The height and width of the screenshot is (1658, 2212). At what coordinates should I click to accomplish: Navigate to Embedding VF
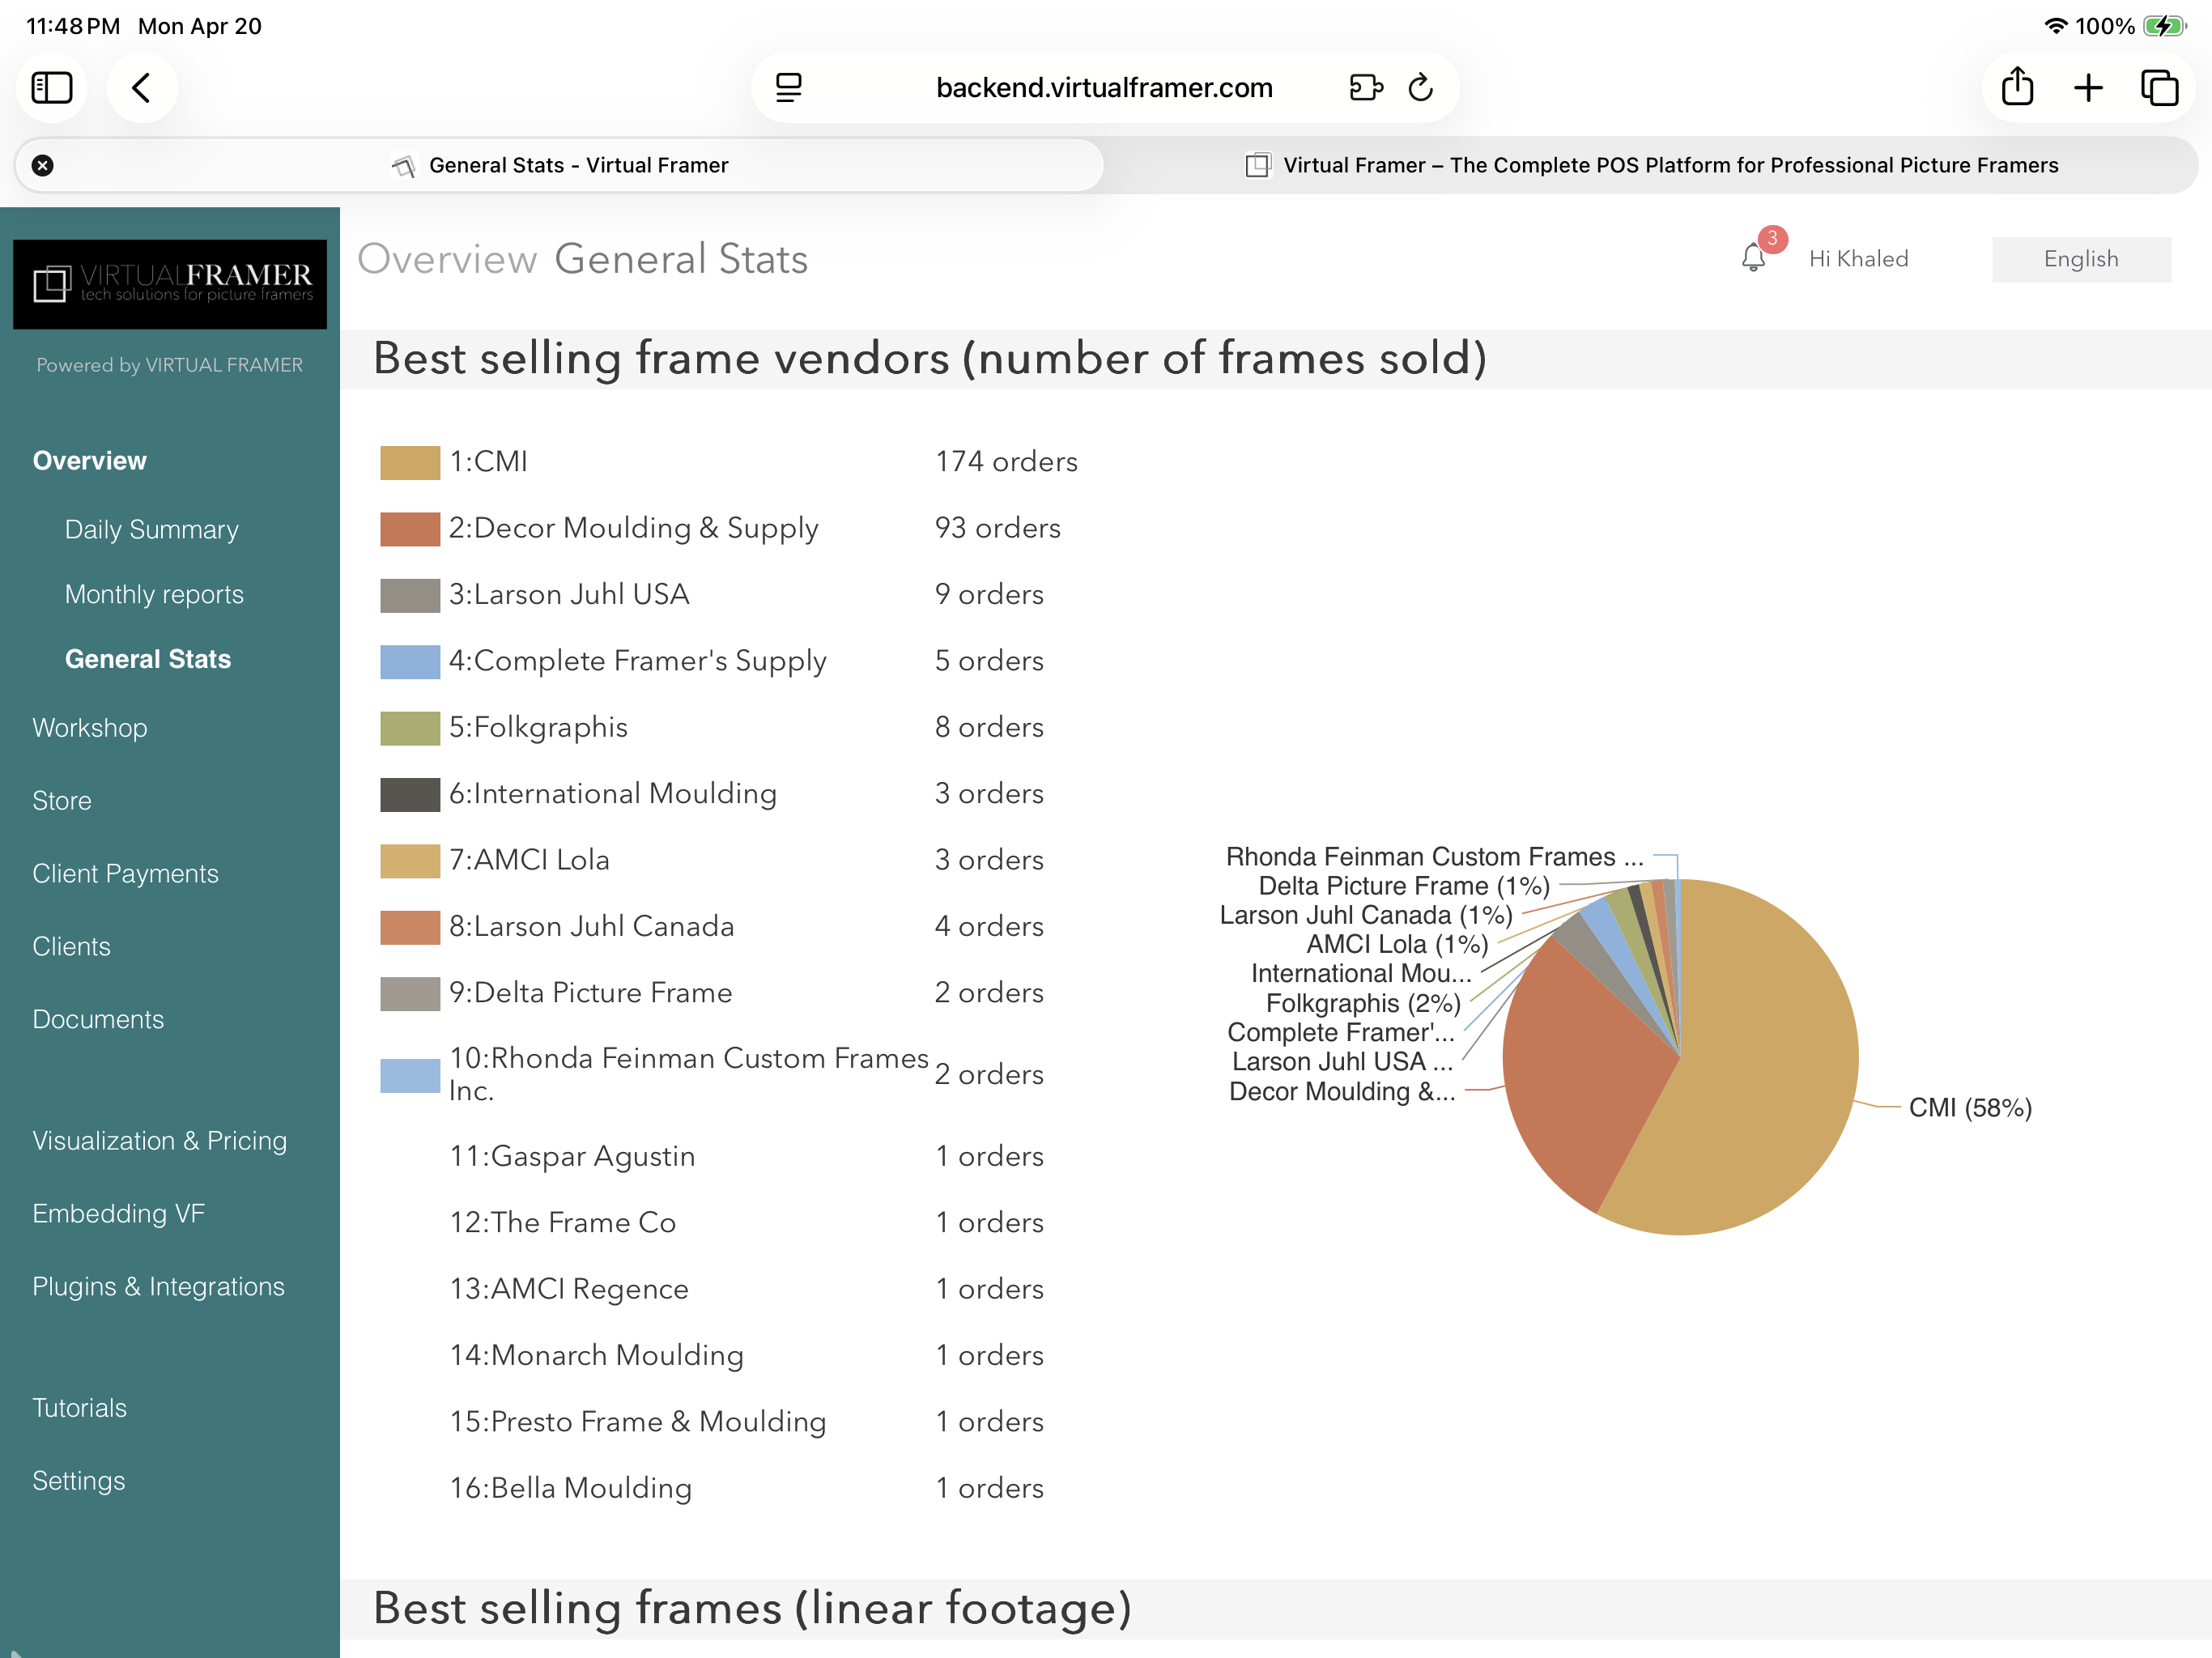118,1213
